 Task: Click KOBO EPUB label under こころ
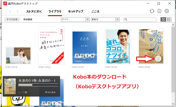coord(78,67)
